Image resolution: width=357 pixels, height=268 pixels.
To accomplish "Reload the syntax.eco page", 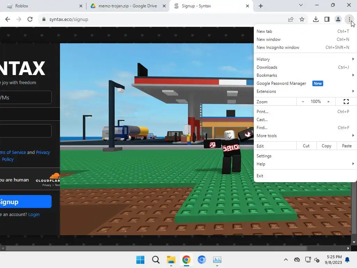I will click(x=30, y=20).
